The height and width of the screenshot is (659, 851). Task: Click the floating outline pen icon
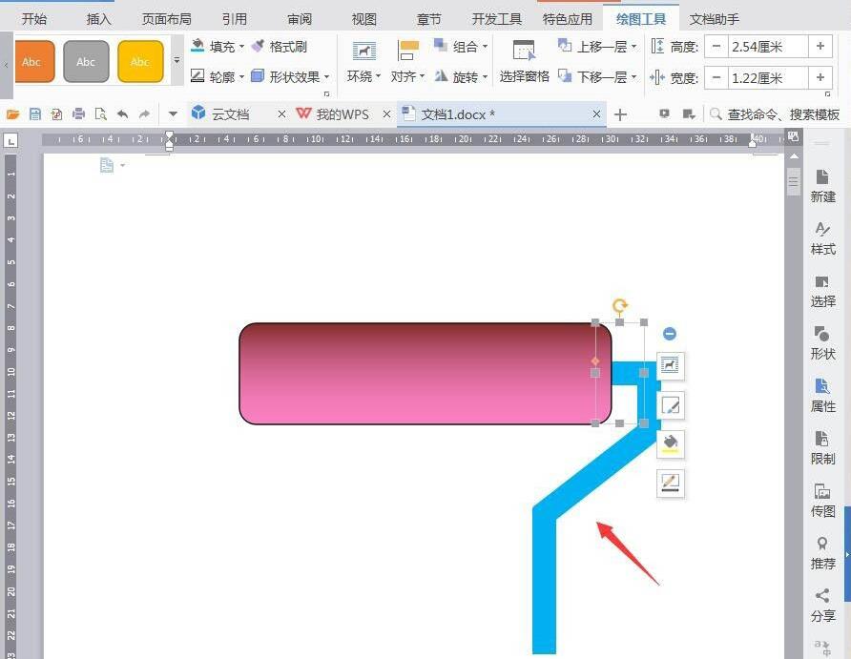click(x=671, y=484)
